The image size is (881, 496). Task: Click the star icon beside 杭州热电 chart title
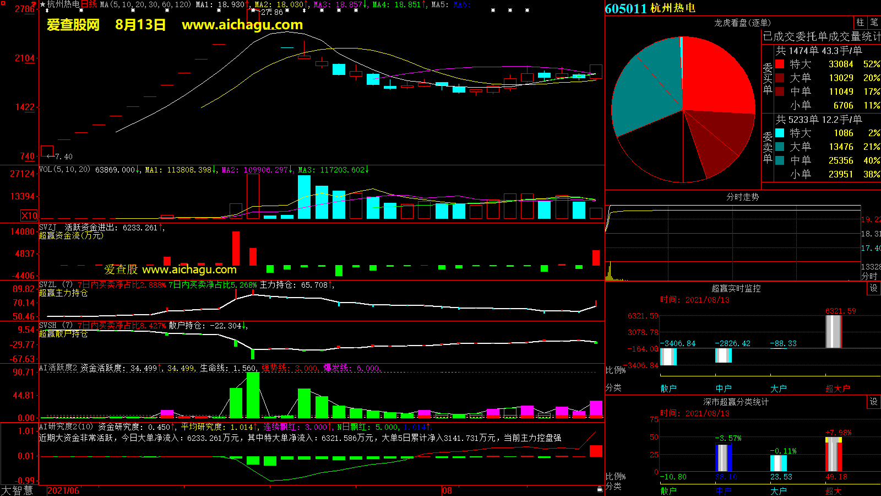tap(43, 4)
